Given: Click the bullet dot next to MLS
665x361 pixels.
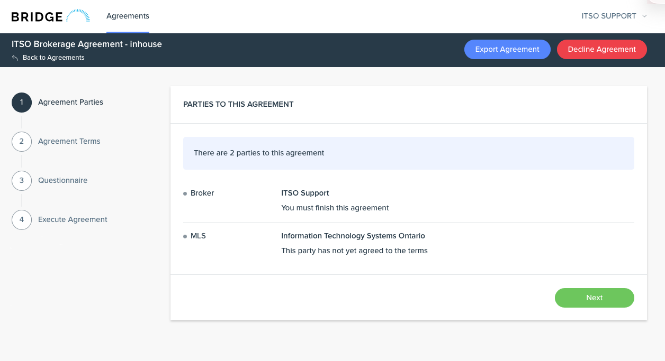Looking at the screenshot, I should (x=185, y=236).
